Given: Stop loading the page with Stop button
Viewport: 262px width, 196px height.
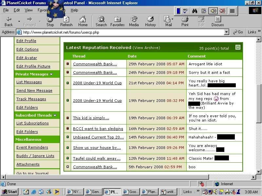Looking at the screenshot, I should tap(50, 22).
